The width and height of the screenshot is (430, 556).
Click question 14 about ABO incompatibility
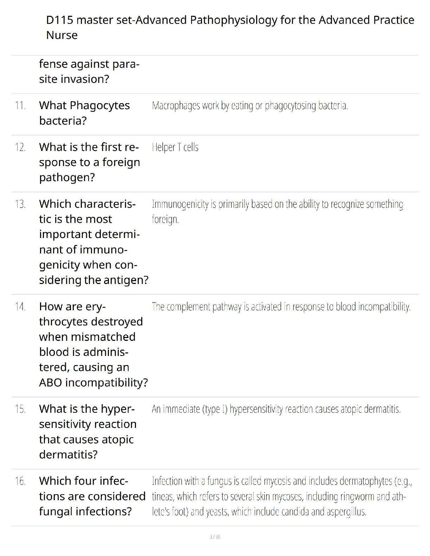coord(93,344)
